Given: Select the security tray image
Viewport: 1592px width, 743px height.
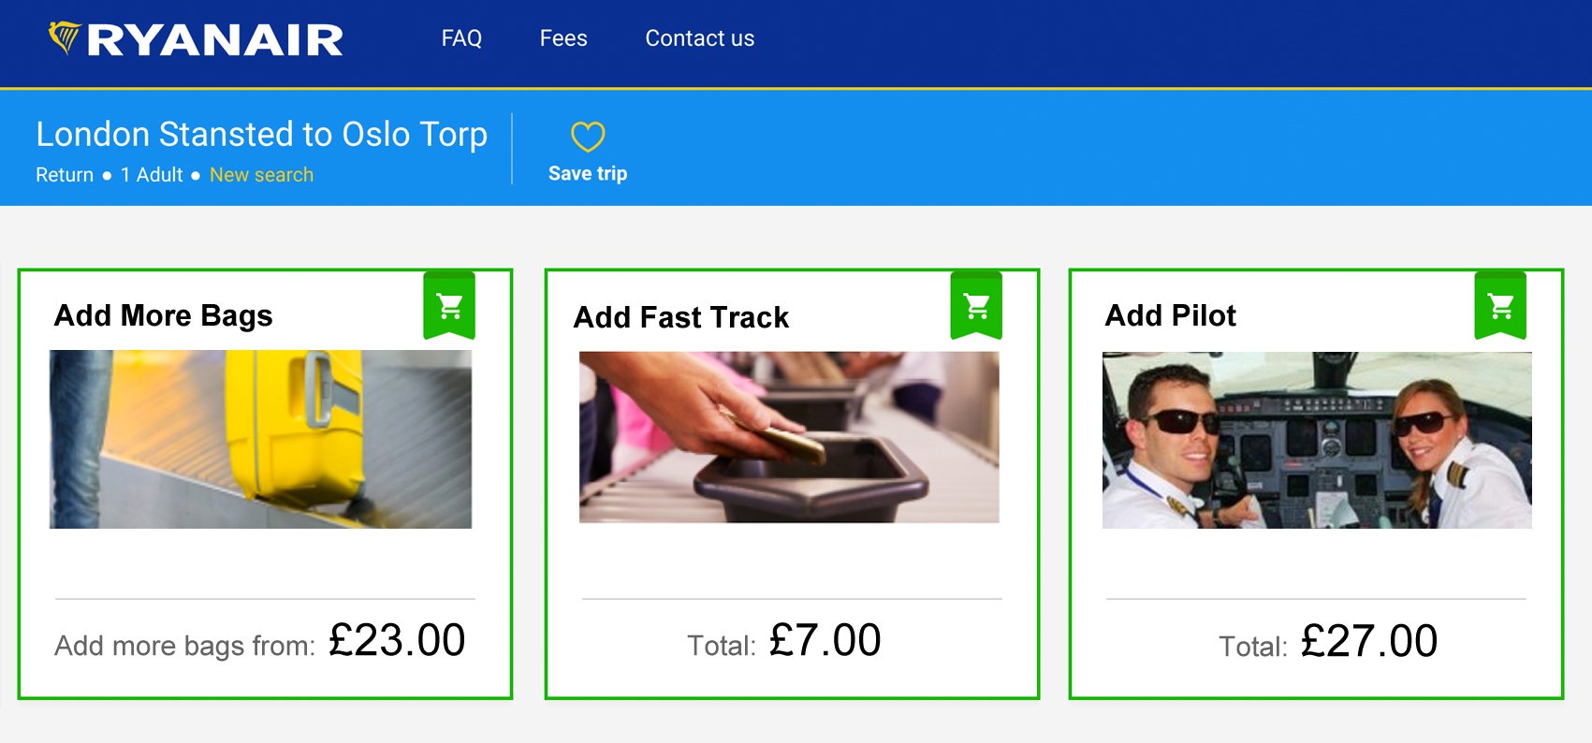Looking at the screenshot, I should 789,437.
